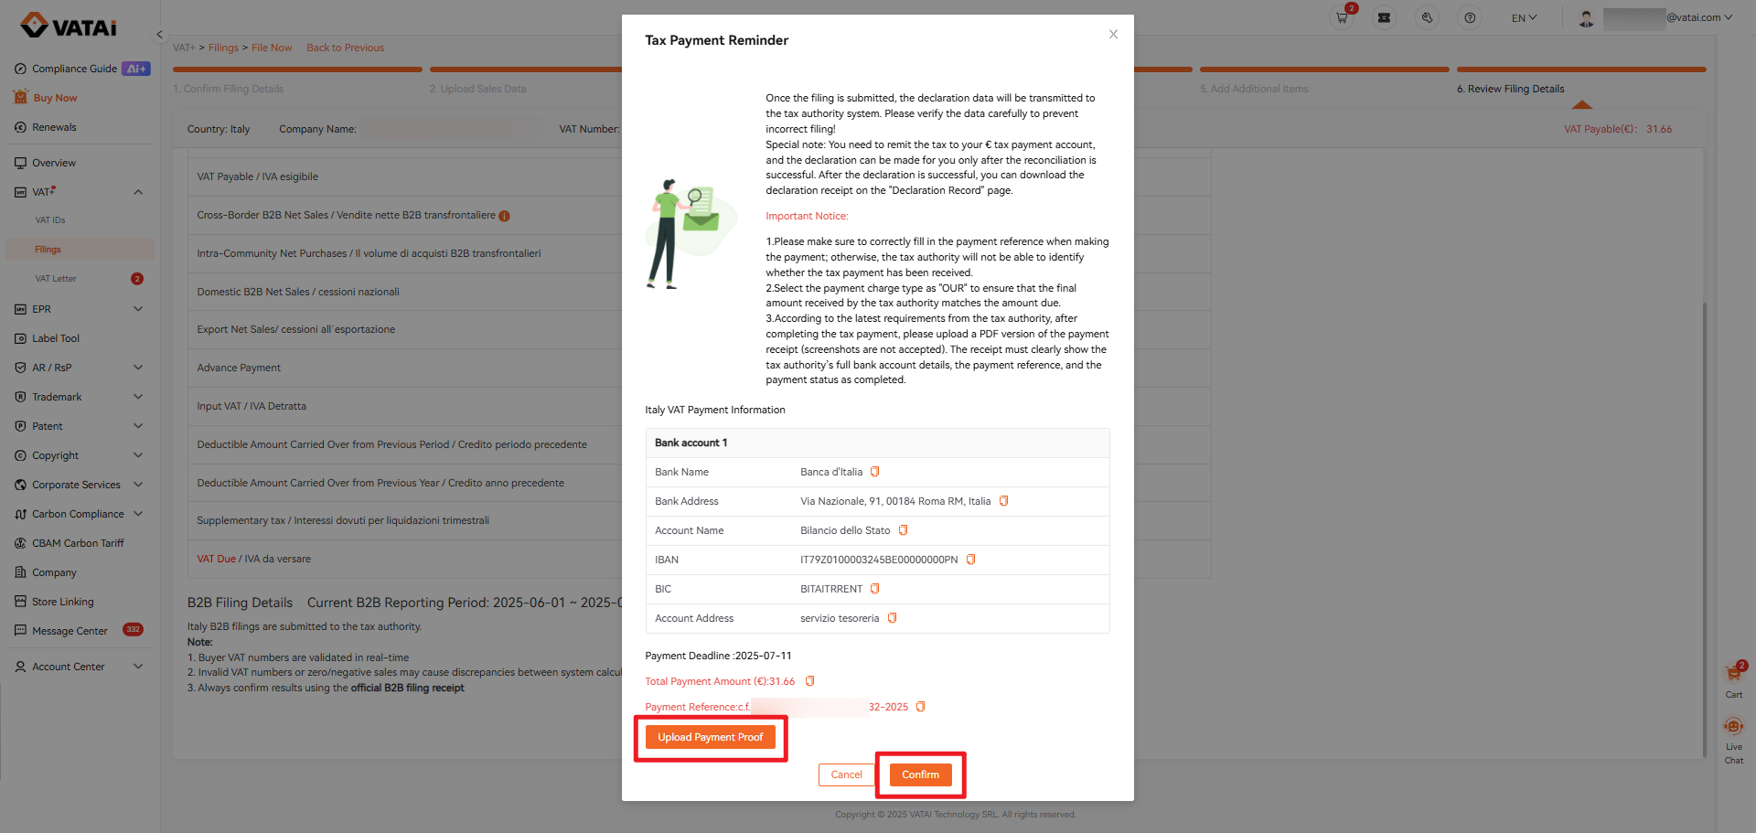Collapse the VAT sidebar menu
The width and height of the screenshot is (1756, 833).
click(138, 192)
